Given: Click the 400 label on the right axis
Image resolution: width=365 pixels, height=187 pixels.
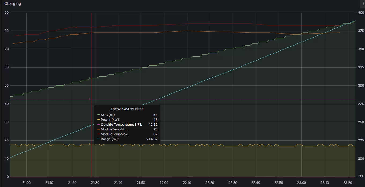Looking at the screenshot, I should coord(361,13).
